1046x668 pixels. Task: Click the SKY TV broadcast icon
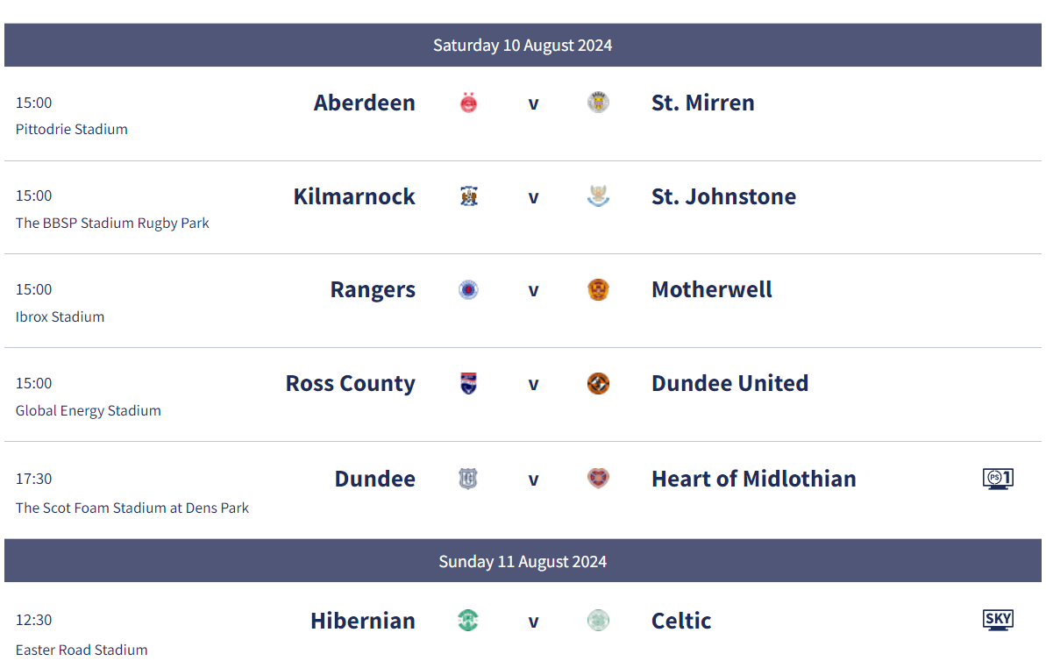coord(998,620)
